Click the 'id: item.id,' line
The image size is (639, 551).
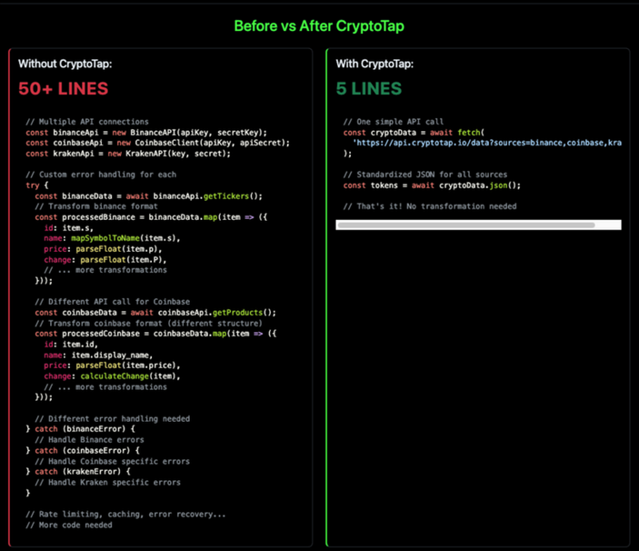pyautogui.click(x=71, y=345)
